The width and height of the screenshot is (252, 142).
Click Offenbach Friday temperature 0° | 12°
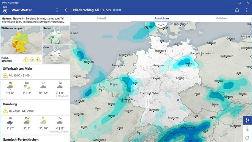click(43, 93)
